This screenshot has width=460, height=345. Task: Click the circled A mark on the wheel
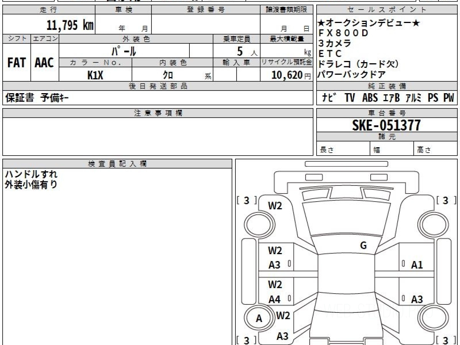(259, 319)
